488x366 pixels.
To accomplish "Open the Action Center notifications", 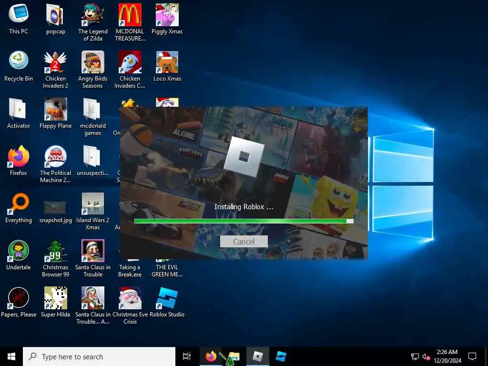I will (x=472, y=356).
